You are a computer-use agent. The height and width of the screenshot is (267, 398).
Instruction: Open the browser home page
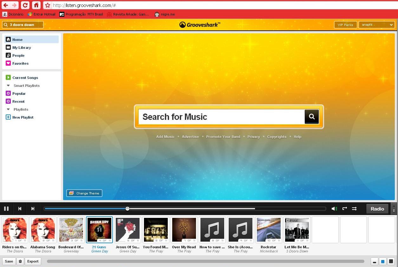pyautogui.click(x=36, y=5)
